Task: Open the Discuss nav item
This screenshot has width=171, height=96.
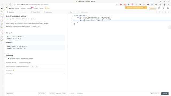Action: click(x=41, y=8)
